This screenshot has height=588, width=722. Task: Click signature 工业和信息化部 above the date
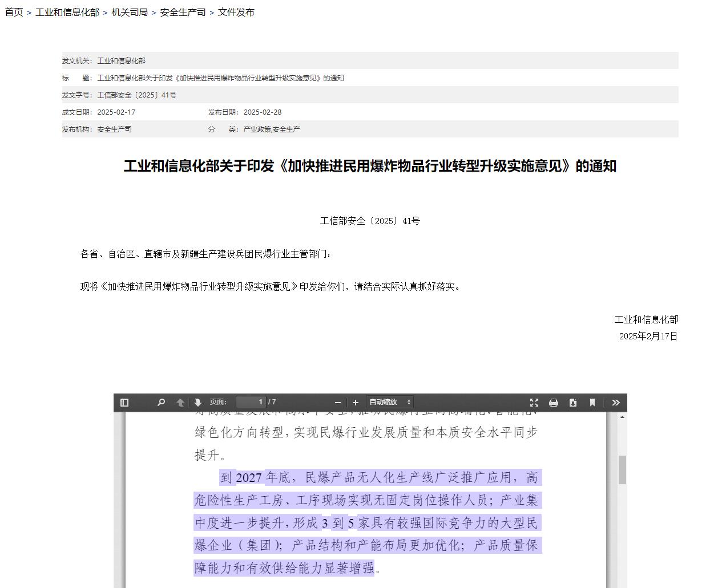(646, 319)
